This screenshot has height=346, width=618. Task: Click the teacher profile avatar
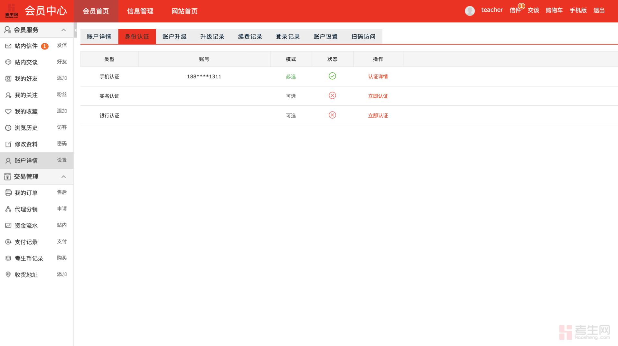pos(470,11)
